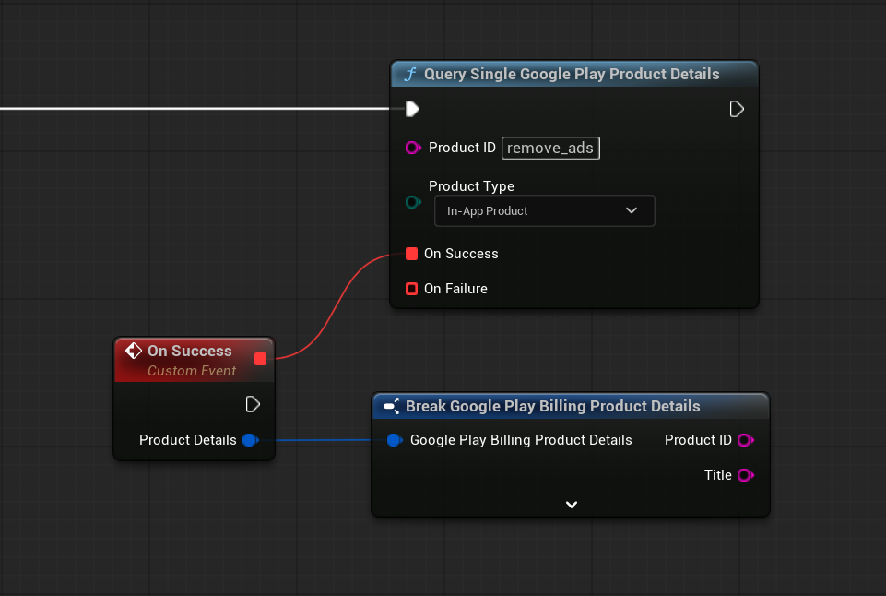Click the On Failure label
Viewport: 886px width, 596px height.
click(x=455, y=289)
